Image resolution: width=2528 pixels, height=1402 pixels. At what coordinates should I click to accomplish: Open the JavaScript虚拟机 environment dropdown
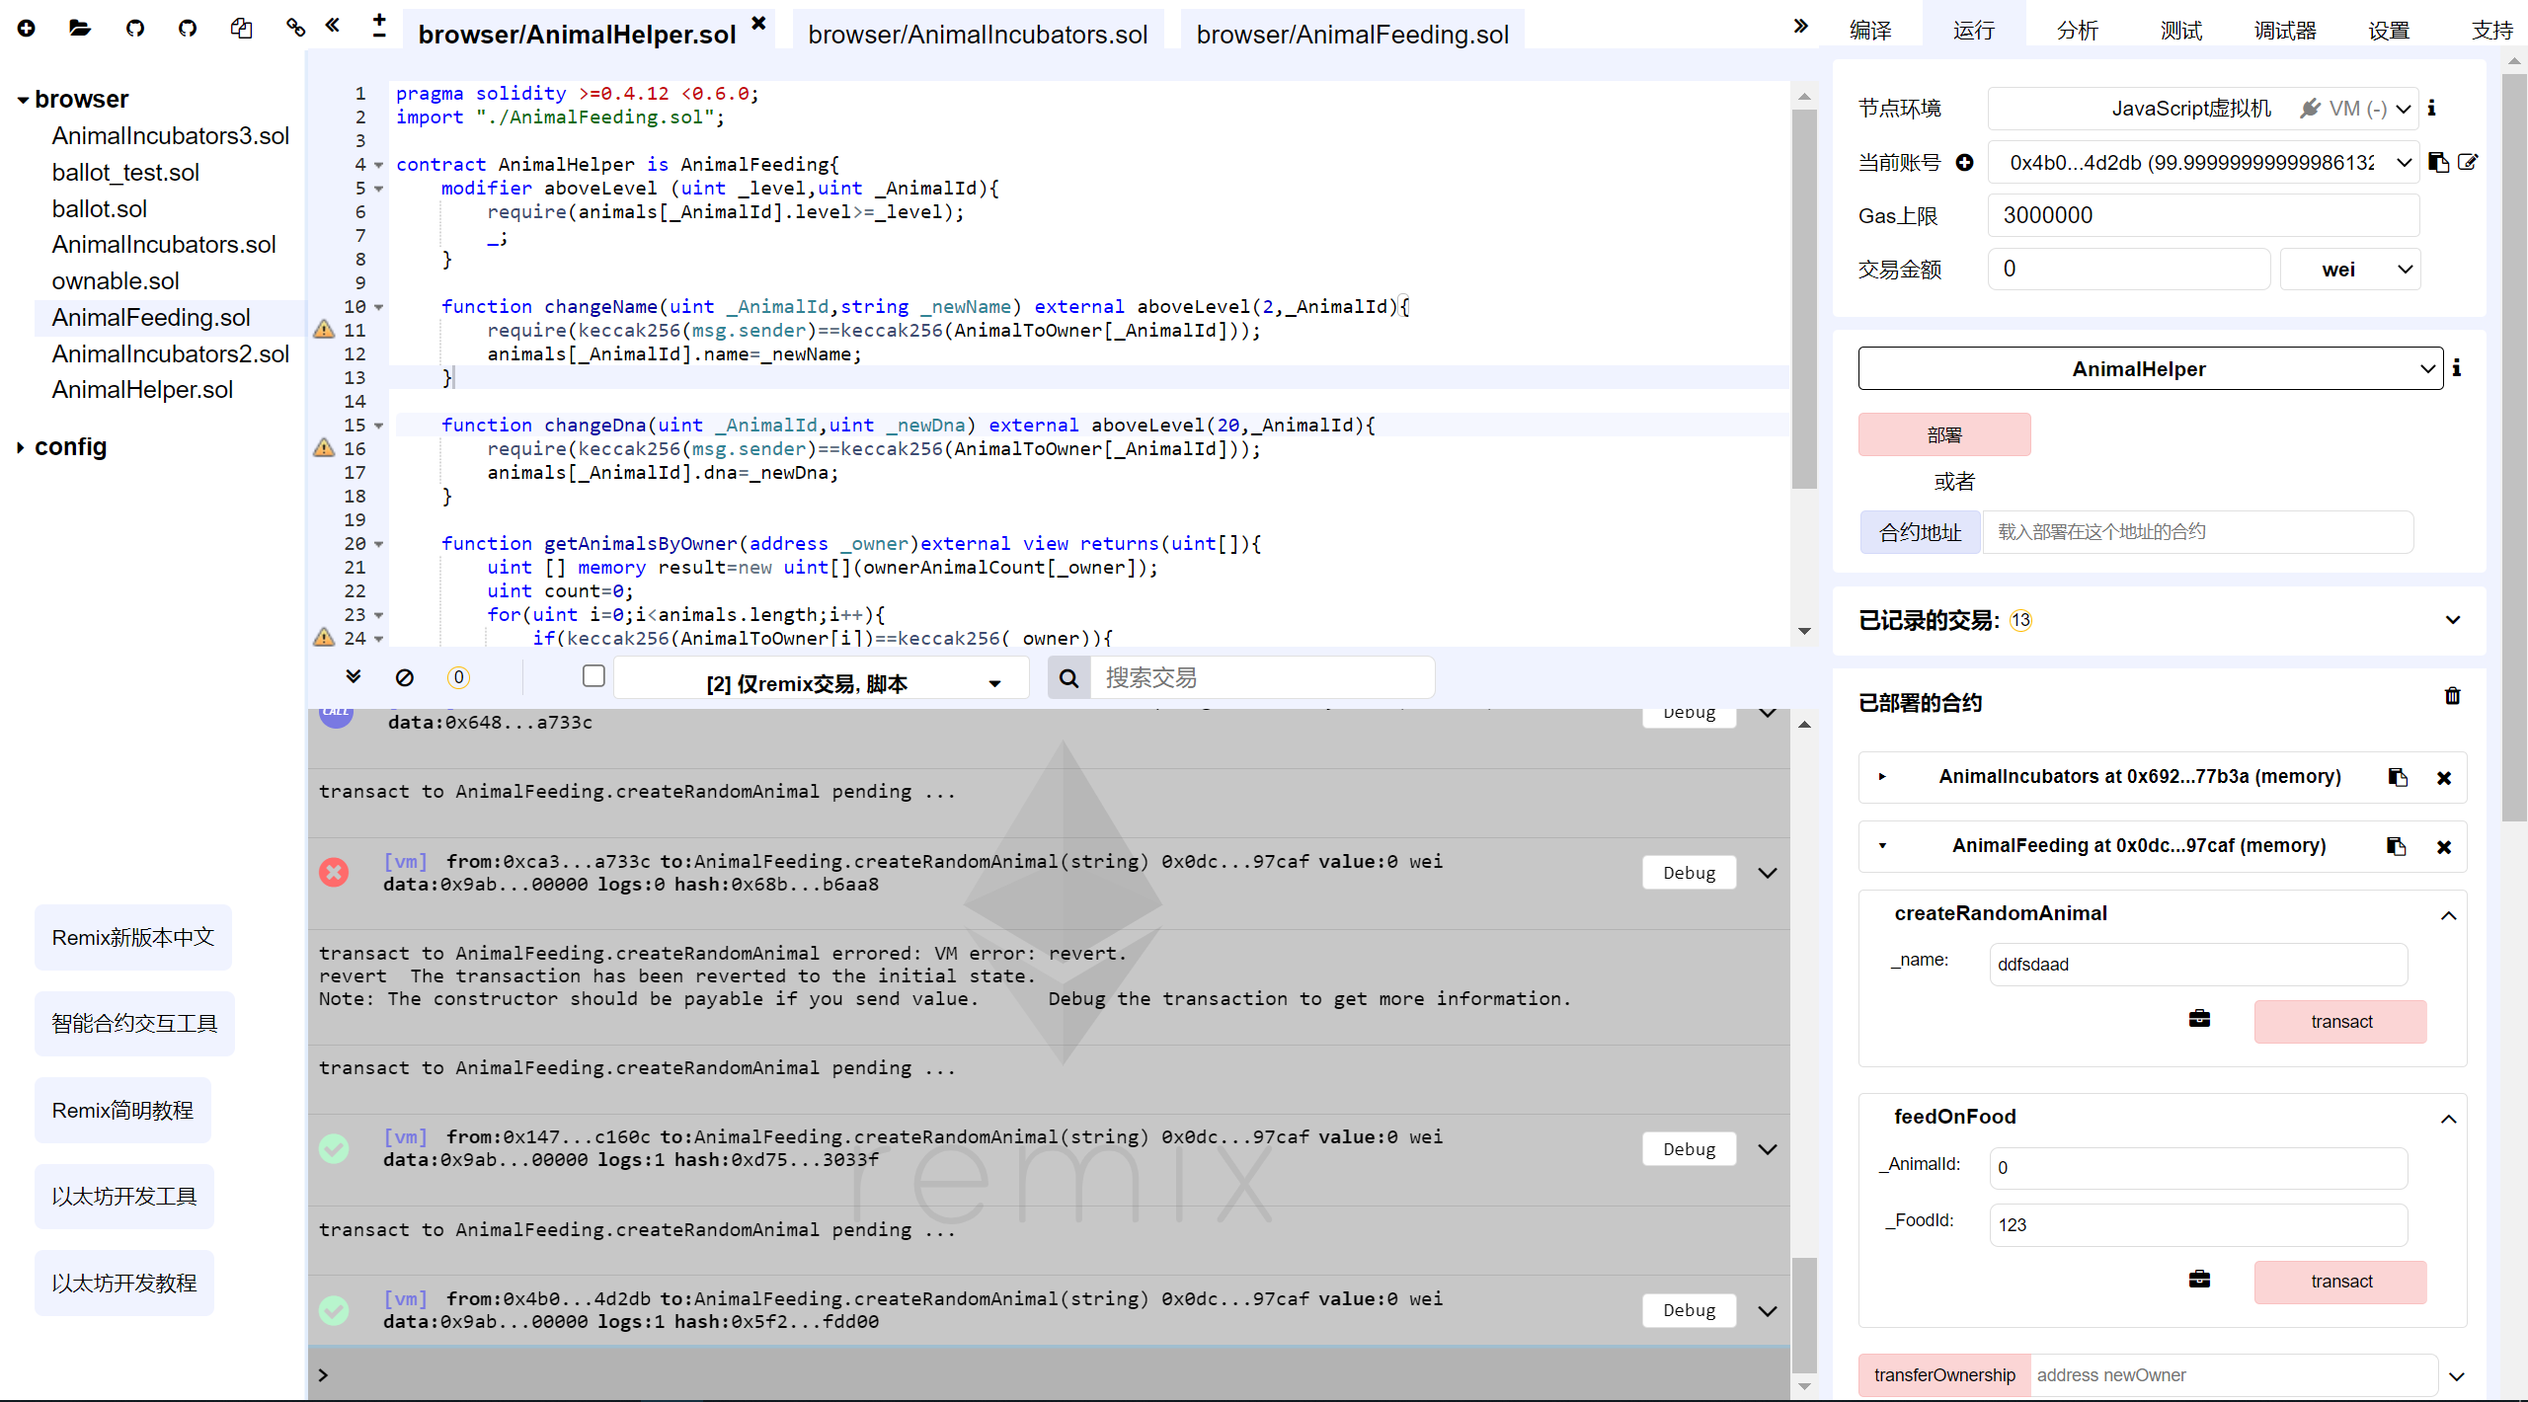click(x=2204, y=109)
